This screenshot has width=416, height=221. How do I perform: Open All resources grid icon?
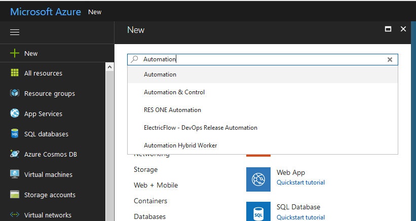click(x=15, y=72)
